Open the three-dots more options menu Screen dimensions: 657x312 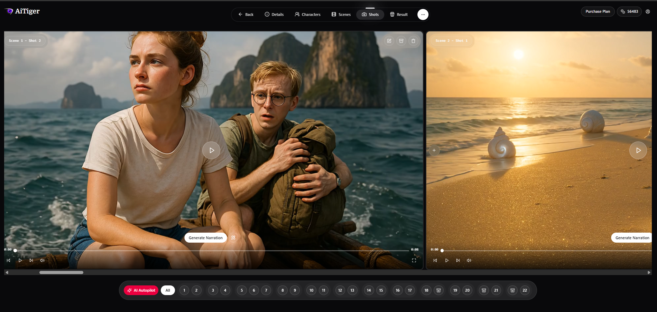tap(423, 14)
